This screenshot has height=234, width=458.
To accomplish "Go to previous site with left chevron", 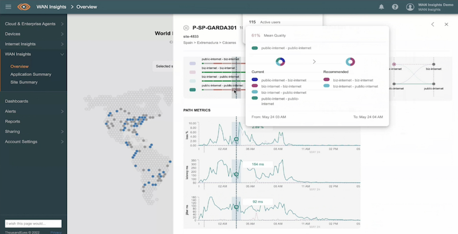I will coord(433,25).
